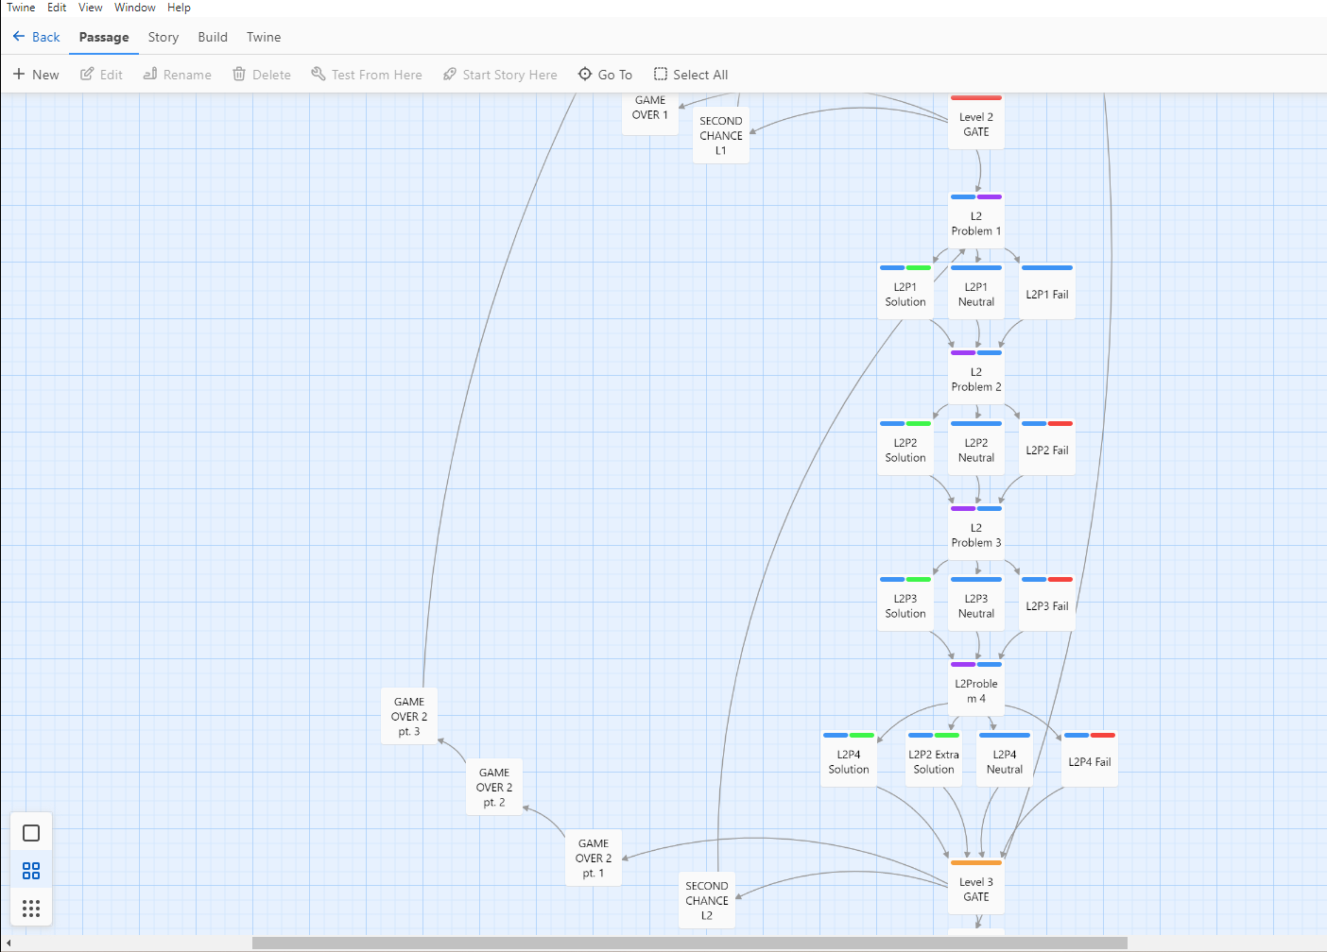Select the L2P2 Neutral passage
1327x952 pixels.
pos(976,448)
